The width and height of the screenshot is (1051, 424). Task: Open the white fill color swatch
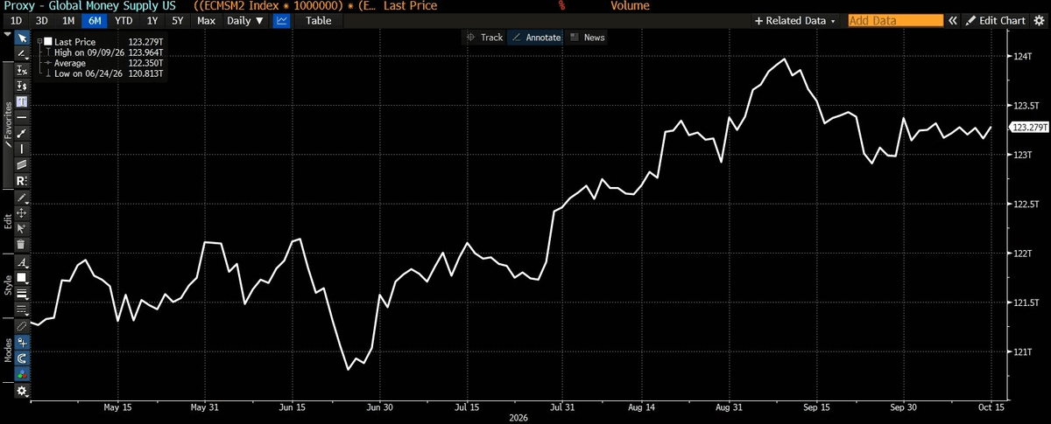[x=22, y=278]
